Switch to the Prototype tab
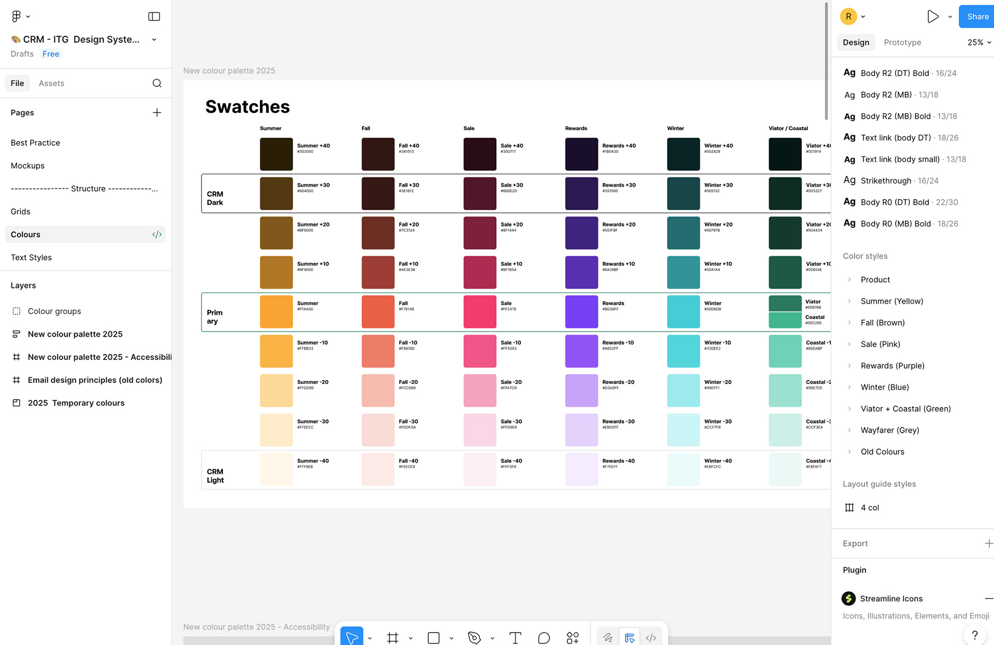This screenshot has width=994, height=645. [902, 42]
